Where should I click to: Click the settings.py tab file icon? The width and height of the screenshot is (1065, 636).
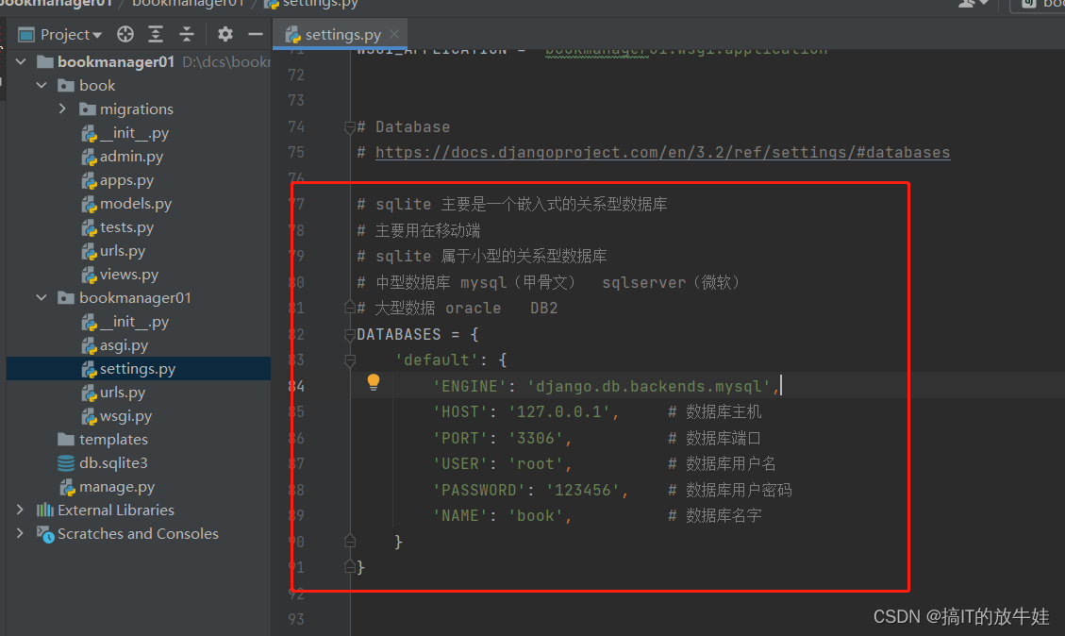coord(292,35)
